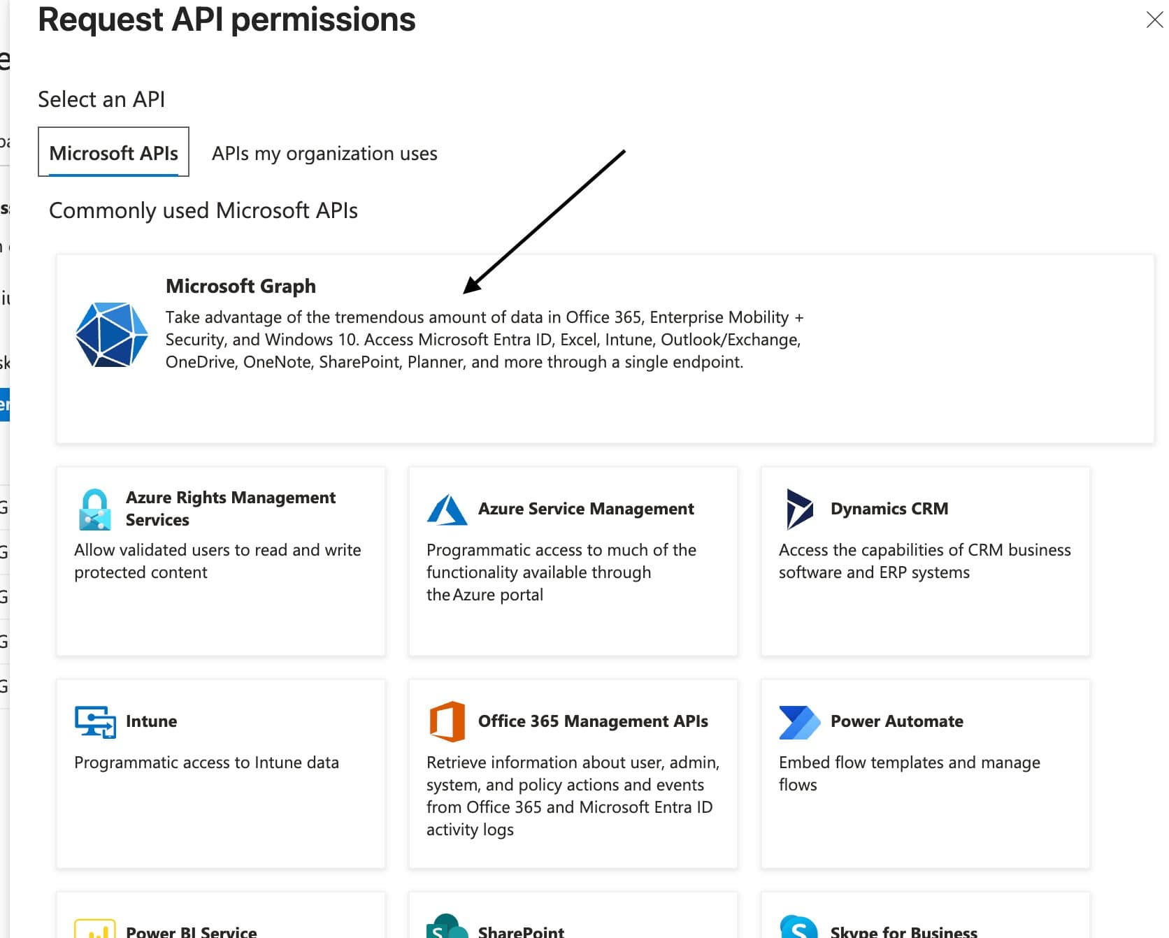Viewport: 1169px width, 938px height.
Task: Open the APIs my organization uses tab
Action: tap(324, 153)
